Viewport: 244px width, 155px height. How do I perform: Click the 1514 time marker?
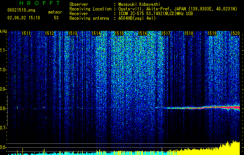click(x=96, y=33)
